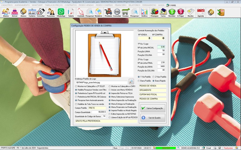
Task: Enable Mostrar no Cabeçalho o CNPJ
Action: [x=109, y=86]
